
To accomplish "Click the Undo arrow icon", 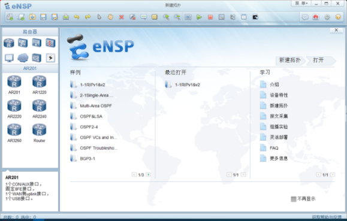I will coord(77,17).
